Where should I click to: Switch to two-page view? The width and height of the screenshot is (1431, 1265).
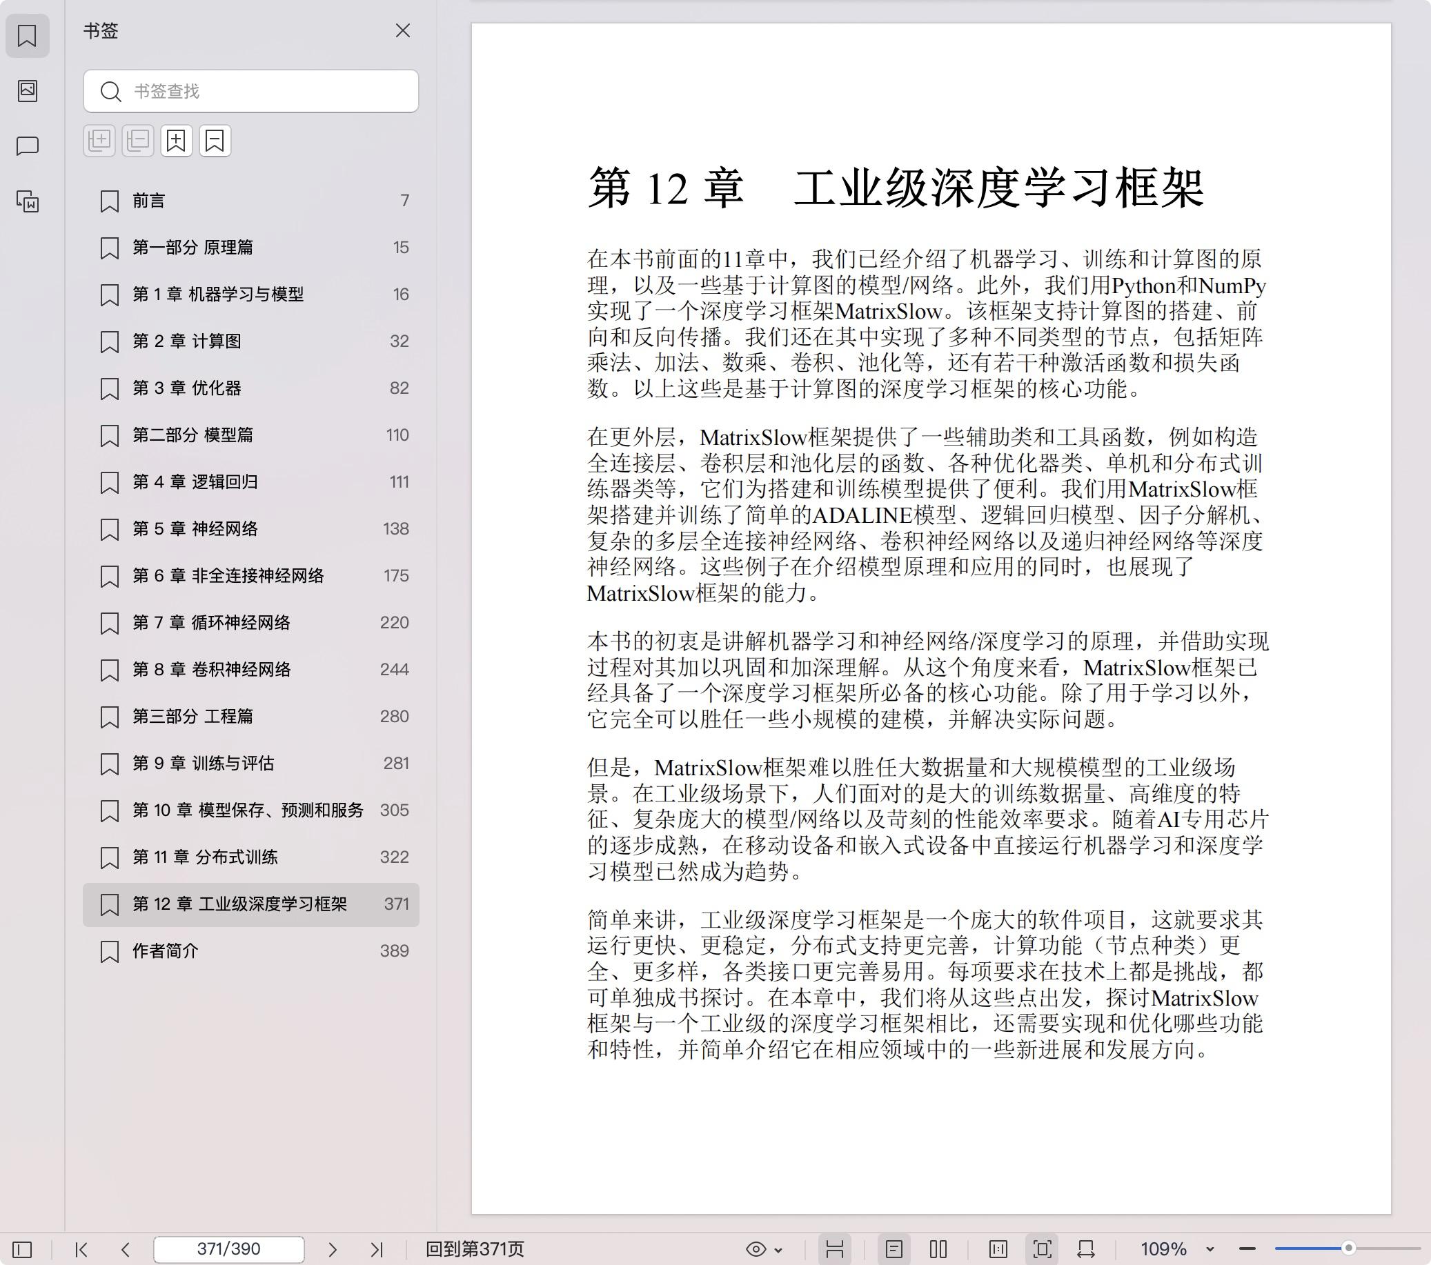point(939,1250)
